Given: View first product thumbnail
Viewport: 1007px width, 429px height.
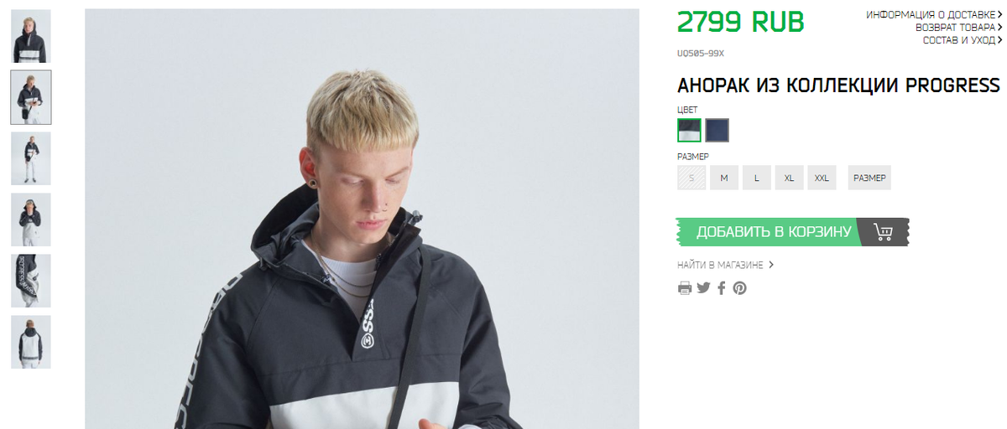Looking at the screenshot, I should [x=31, y=36].
